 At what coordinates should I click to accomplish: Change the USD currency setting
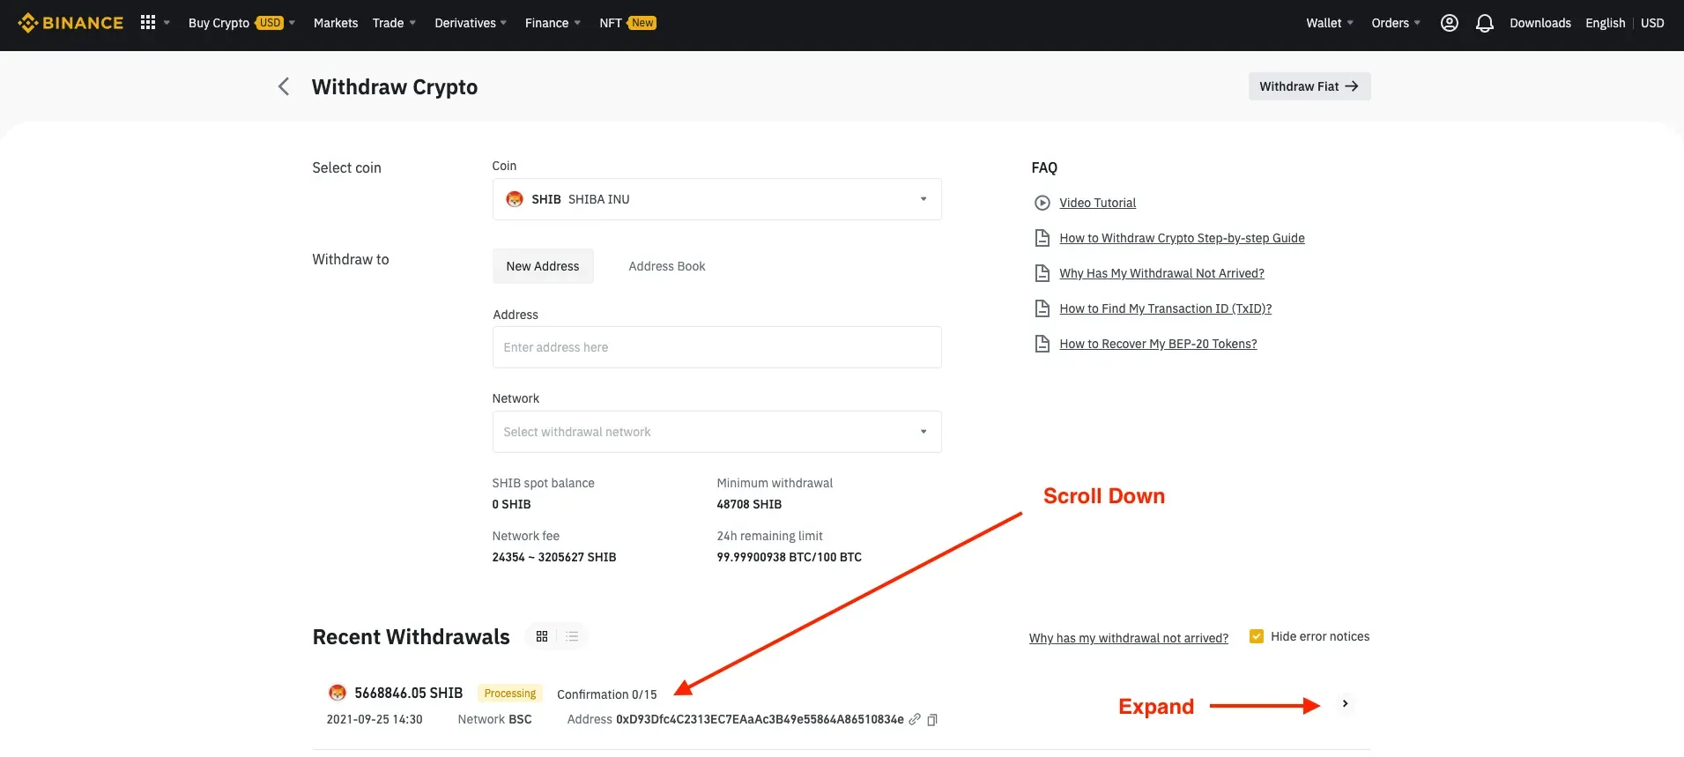tap(1652, 23)
